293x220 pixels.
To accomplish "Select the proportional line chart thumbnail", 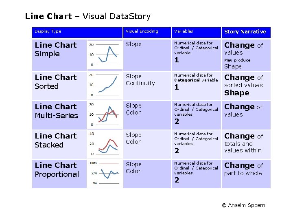I will click(x=105, y=174).
